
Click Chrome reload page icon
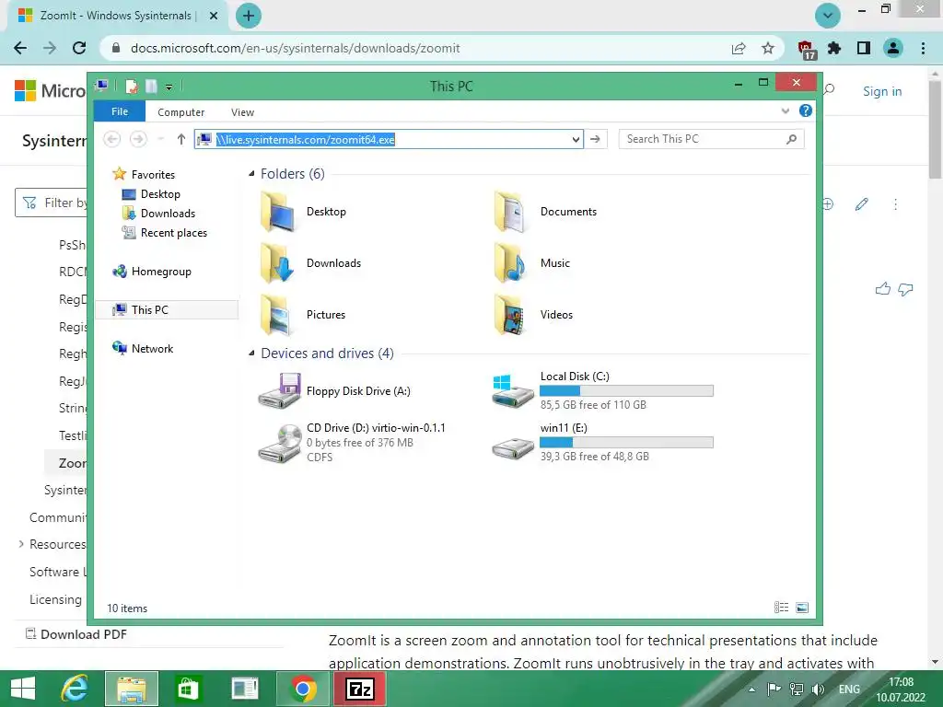79,48
